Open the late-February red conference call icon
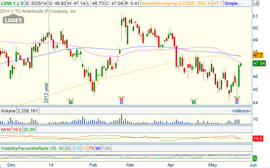 [x=121, y=99]
